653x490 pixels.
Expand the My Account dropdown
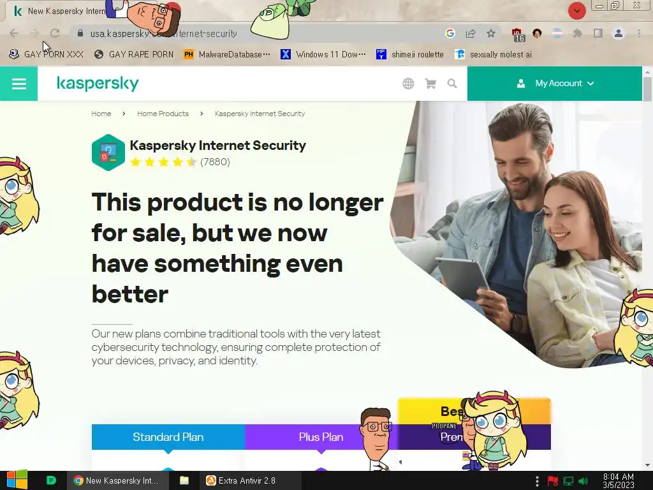(x=555, y=84)
